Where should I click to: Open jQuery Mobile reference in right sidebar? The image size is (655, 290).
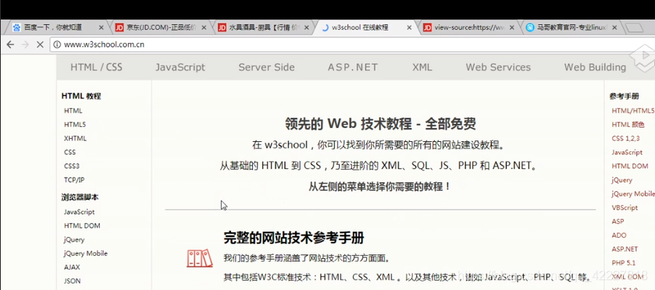click(x=633, y=193)
